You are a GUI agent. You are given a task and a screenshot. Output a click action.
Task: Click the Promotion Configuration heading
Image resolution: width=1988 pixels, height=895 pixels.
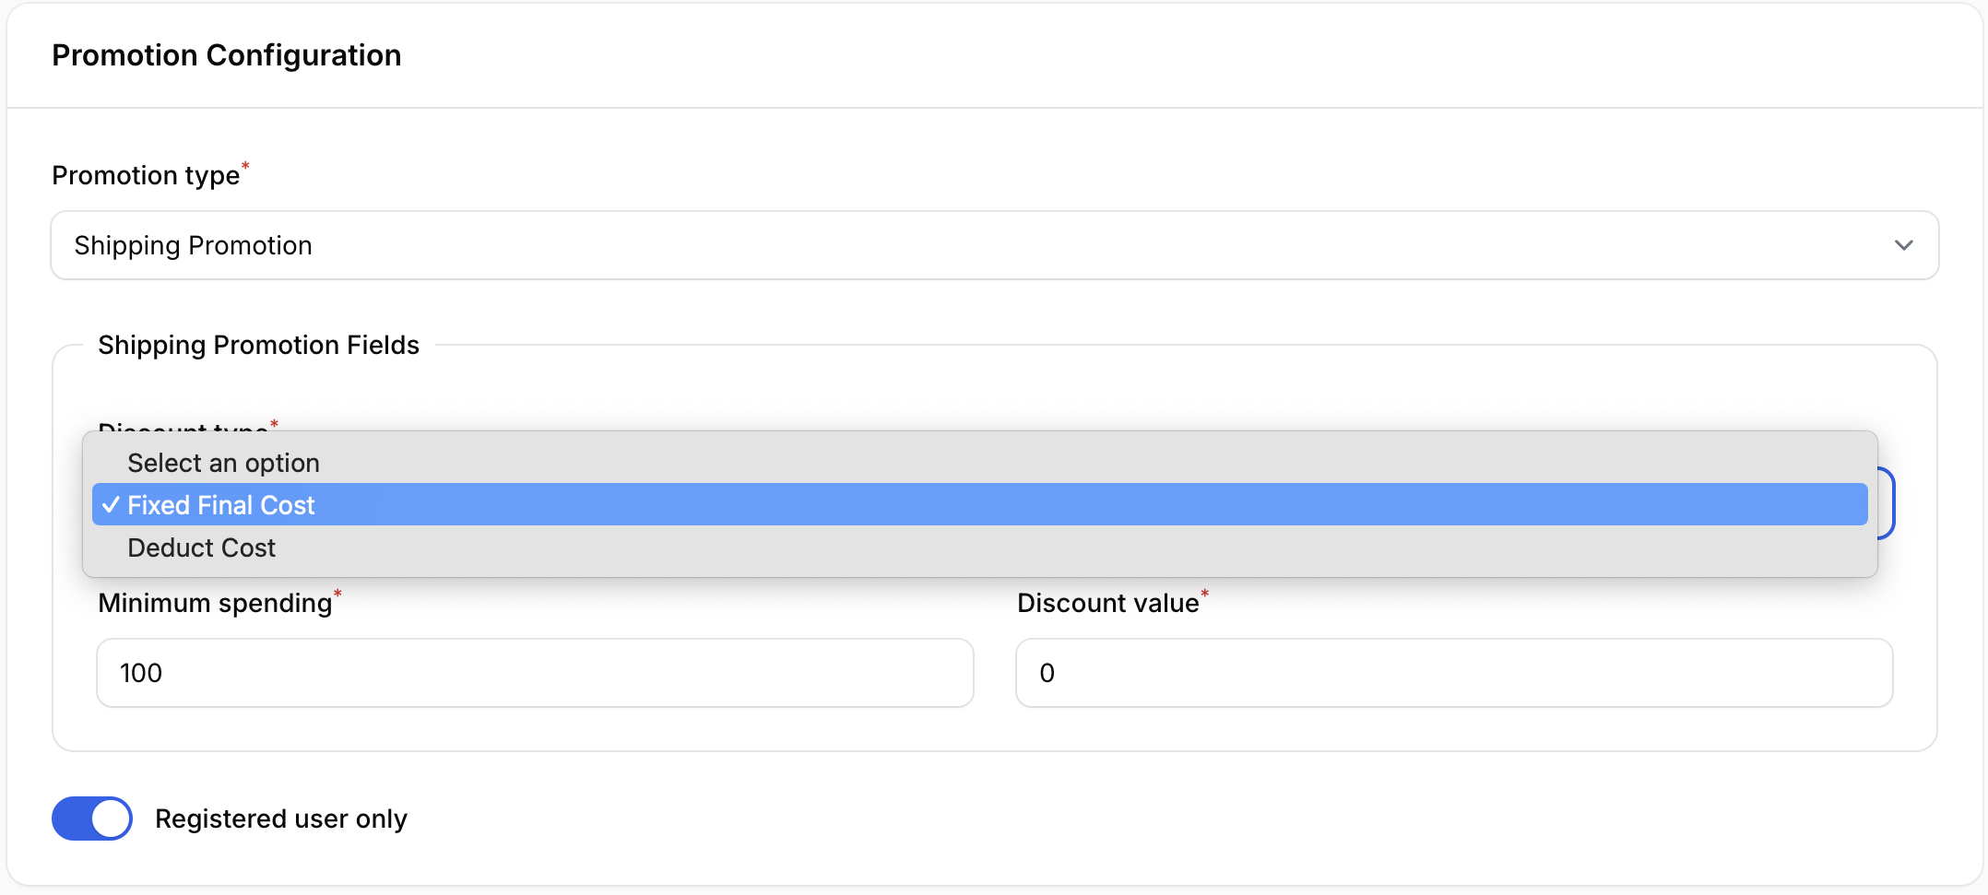pos(226,55)
